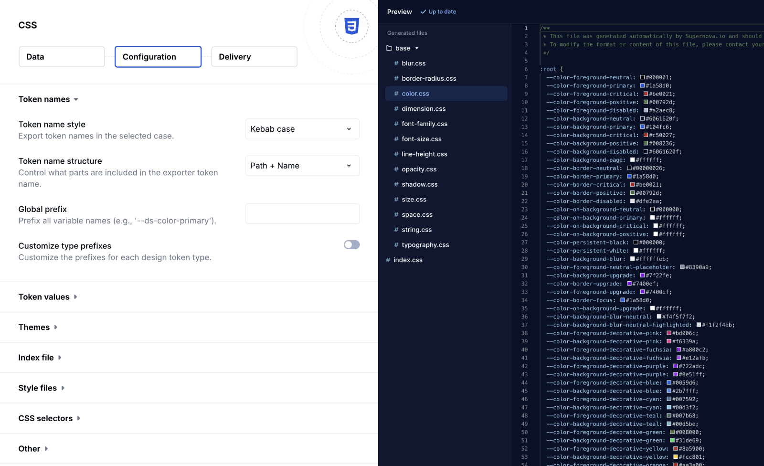This screenshot has height=466, width=764.
Task: Click the Generated files heading
Action: 407,33
